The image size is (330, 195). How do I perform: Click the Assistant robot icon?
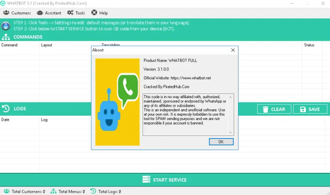pos(40,13)
